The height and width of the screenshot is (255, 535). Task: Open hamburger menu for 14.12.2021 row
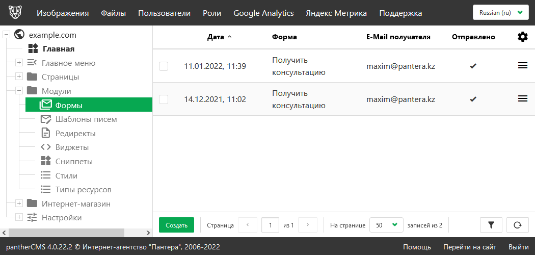[x=522, y=99]
